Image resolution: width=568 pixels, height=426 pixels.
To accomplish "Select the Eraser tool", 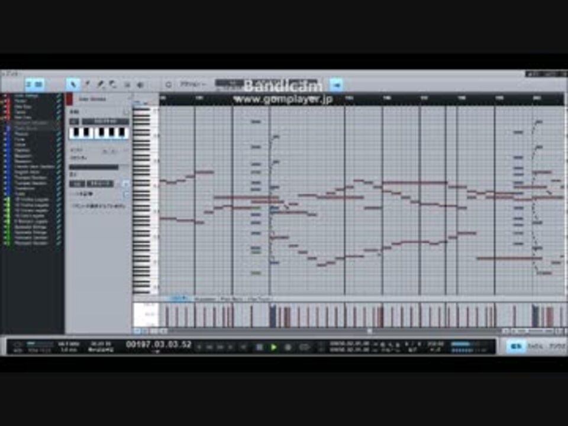I will click(x=114, y=85).
